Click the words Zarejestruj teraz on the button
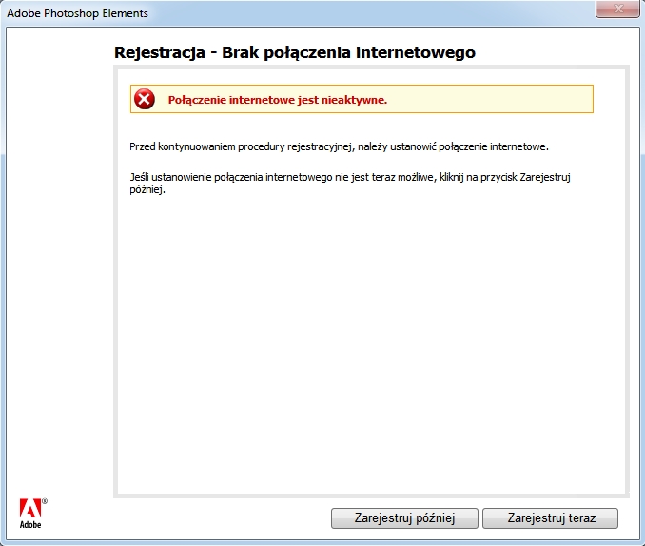The image size is (645, 546). tap(551, 518)
